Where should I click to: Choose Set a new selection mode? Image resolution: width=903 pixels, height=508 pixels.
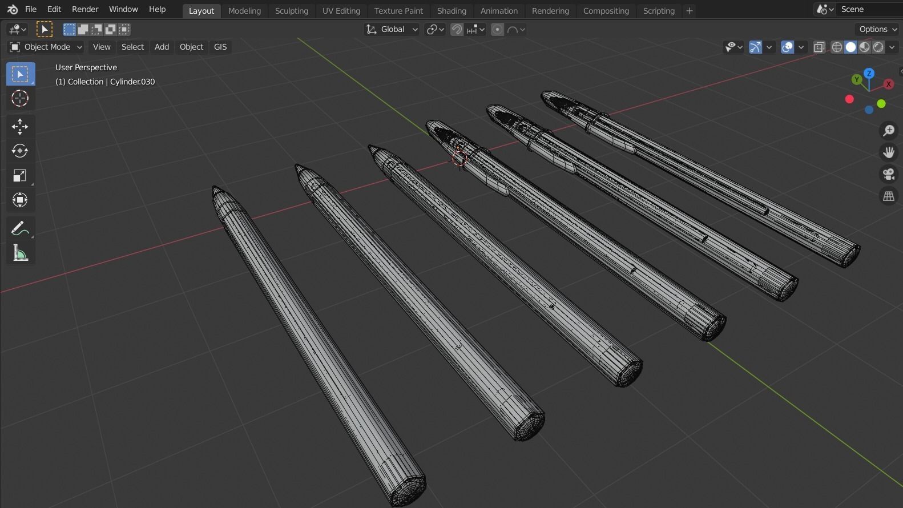[69, 29]
